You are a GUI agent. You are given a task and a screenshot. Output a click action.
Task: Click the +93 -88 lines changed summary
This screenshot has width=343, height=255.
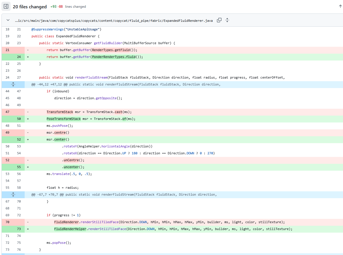68,7
